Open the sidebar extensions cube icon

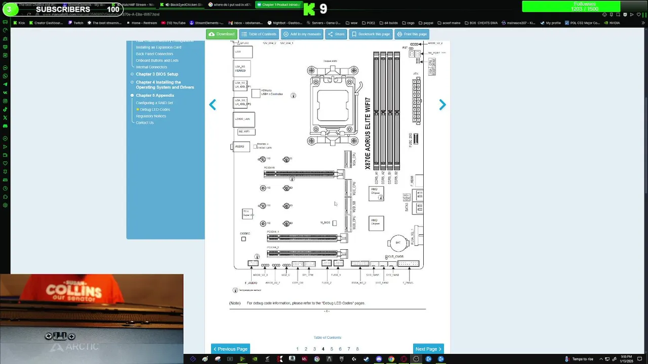[5, 197]
